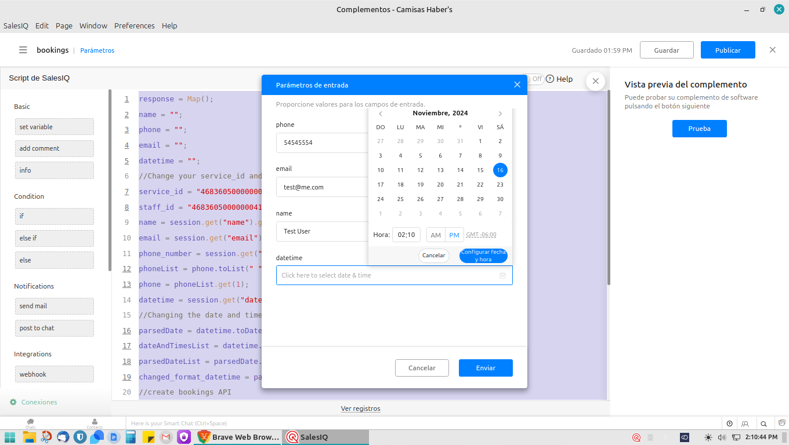This screenshot has width=789, height=445.
Task: Open the brightness sun tray icon
Action: coord(708,437)
